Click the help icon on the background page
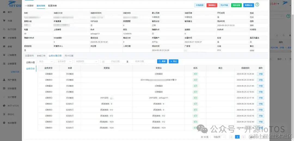 point(288,16)
